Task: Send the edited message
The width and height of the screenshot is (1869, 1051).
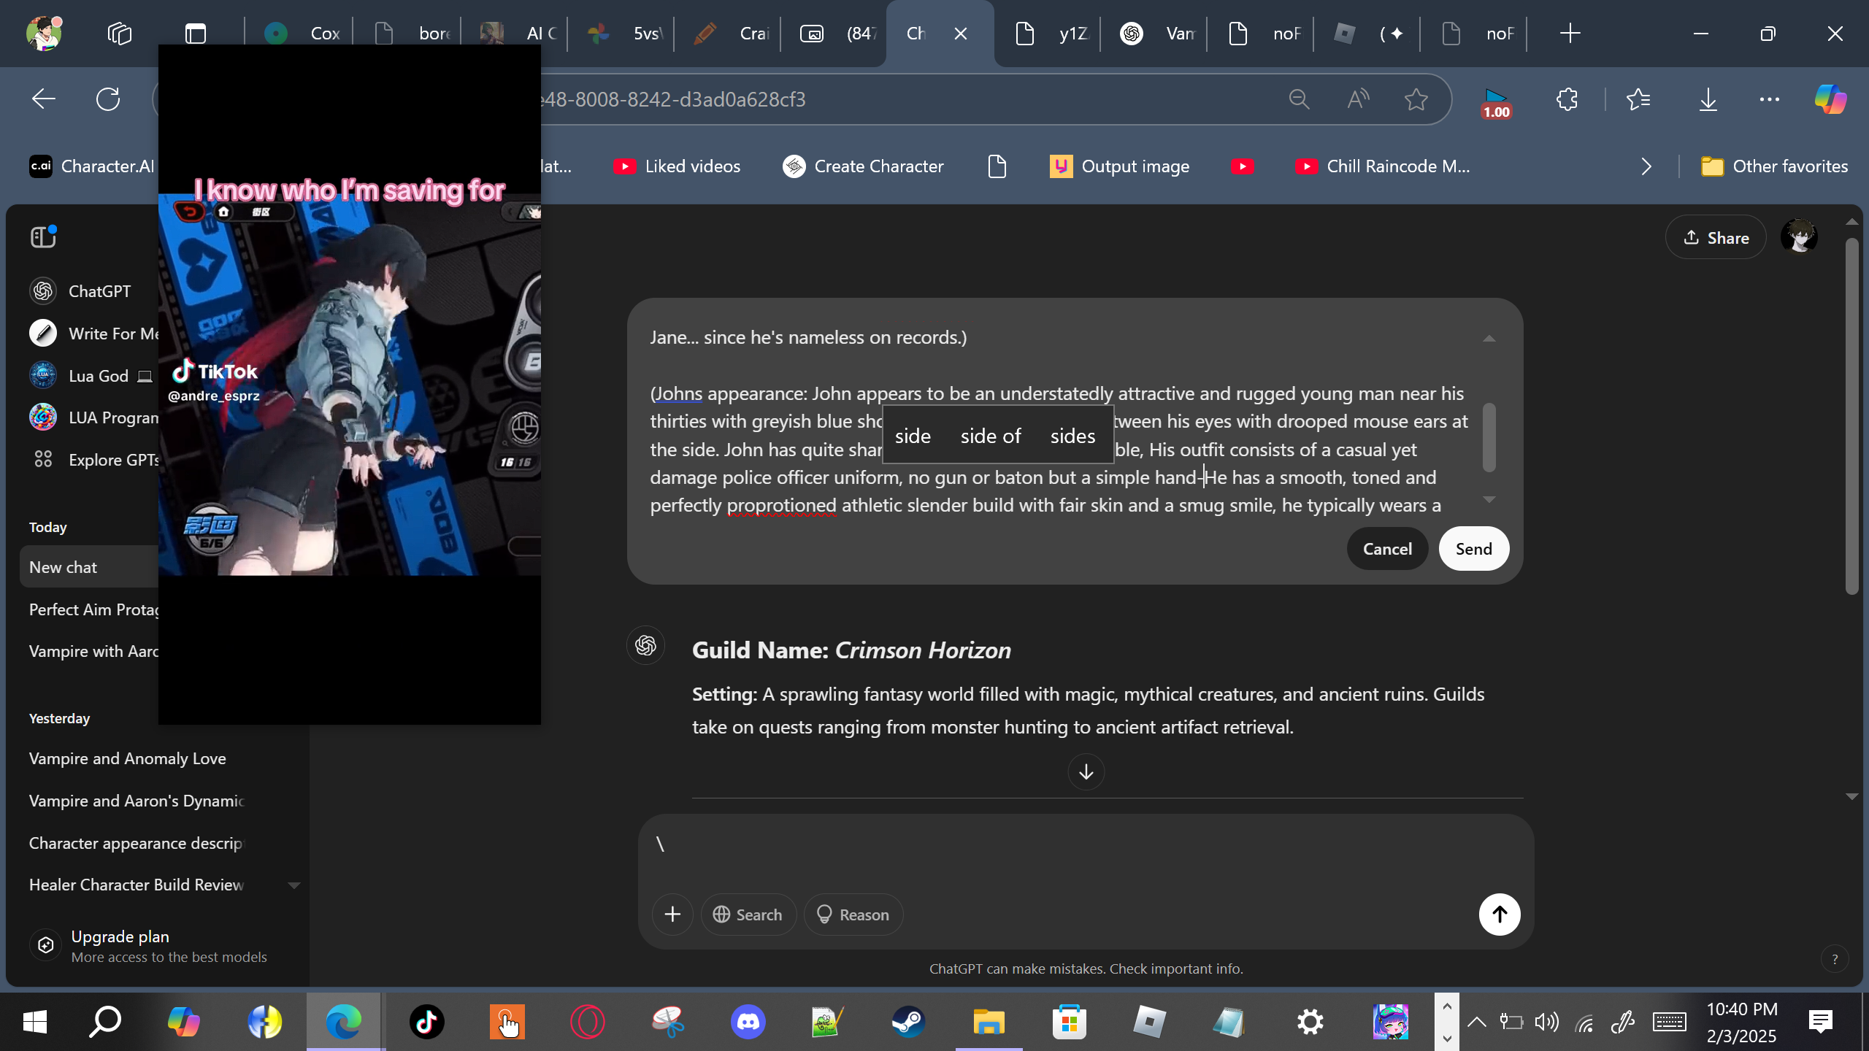Action: (1473, 549)
